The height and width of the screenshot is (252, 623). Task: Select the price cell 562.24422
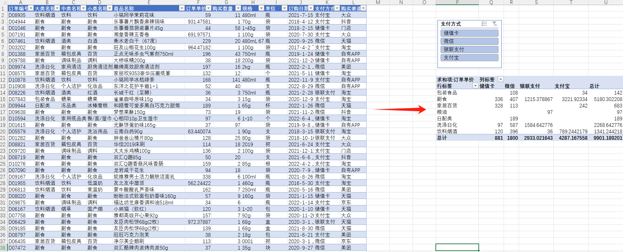(198, 183)
